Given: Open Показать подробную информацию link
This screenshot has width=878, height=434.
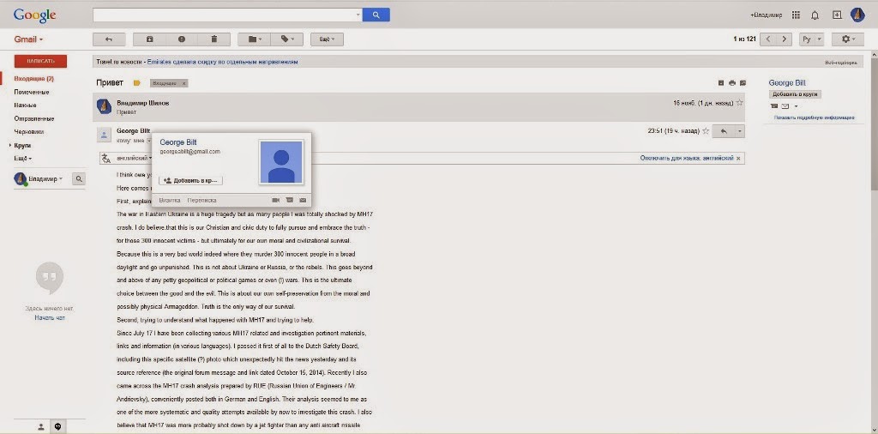Looking at the screenshot, I should click(x=814, y=118).
